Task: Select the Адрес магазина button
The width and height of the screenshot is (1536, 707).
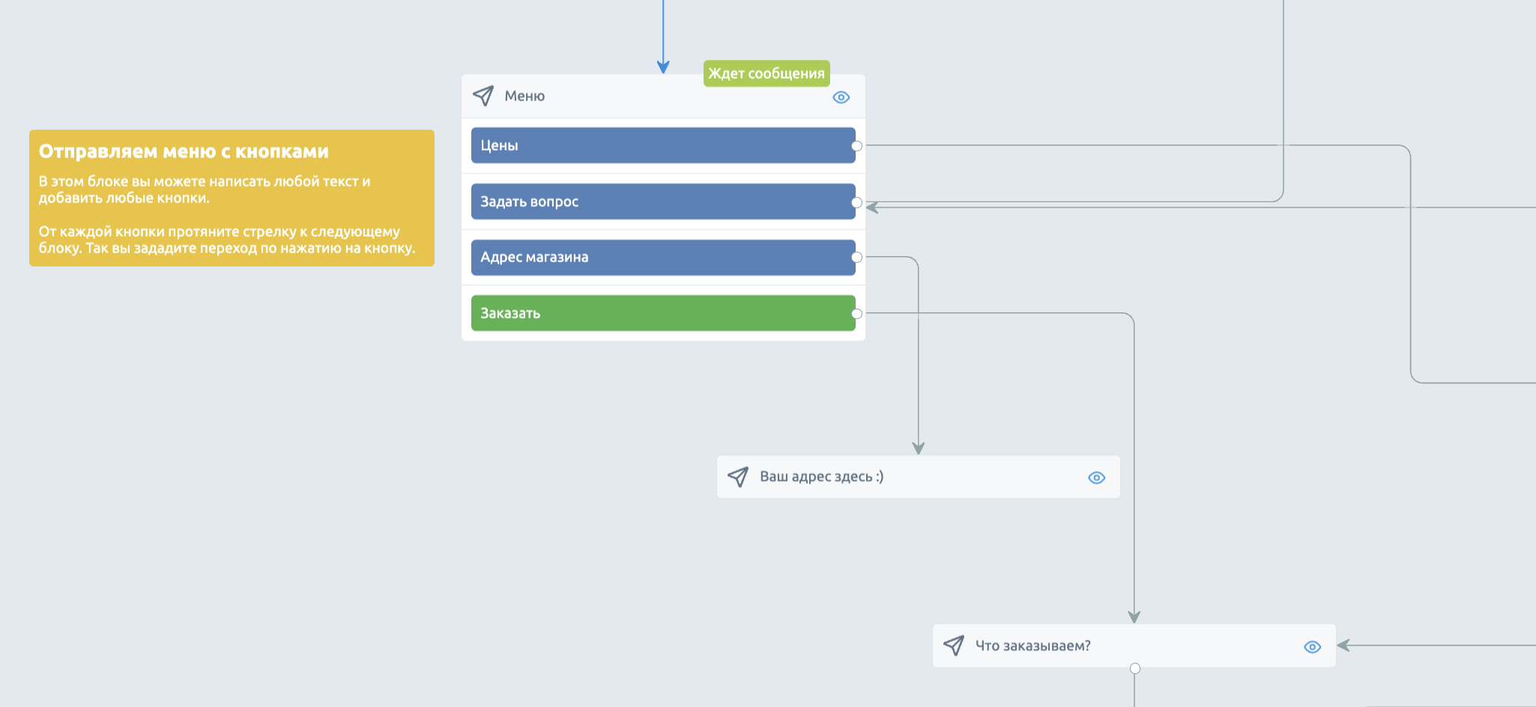Action: tap(663, 257)
